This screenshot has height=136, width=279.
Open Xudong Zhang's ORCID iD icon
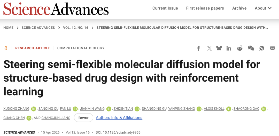point(34,109)
